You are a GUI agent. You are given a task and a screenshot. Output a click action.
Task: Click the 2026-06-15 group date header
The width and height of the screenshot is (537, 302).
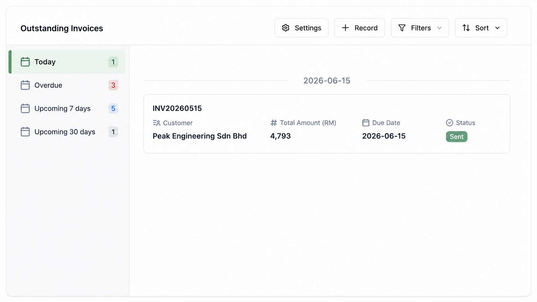point(327,81)
